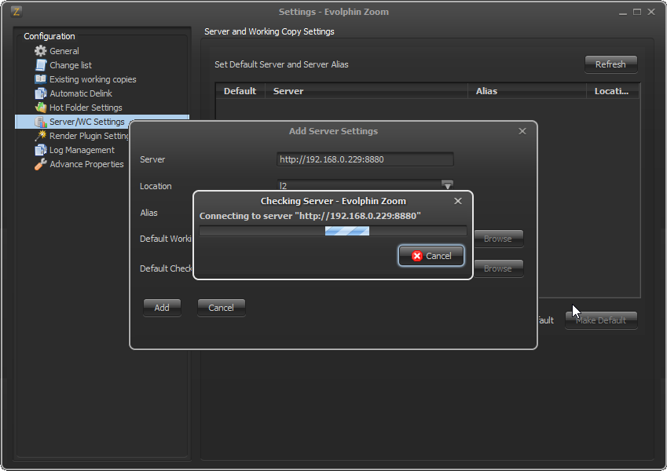Go to Hot Folder Settings
667x471 pixels.
click(x=86, y=107)
